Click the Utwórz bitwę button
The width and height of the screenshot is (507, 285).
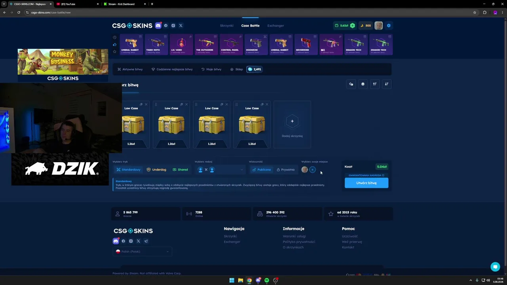[366, 183]
